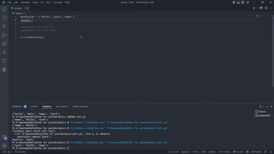Create a new terminal with plus icon
274x154 pixels.
coord(260,107)
